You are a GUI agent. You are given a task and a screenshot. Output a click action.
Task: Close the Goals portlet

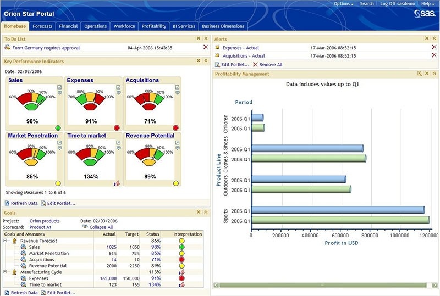(x=199, y=212)
